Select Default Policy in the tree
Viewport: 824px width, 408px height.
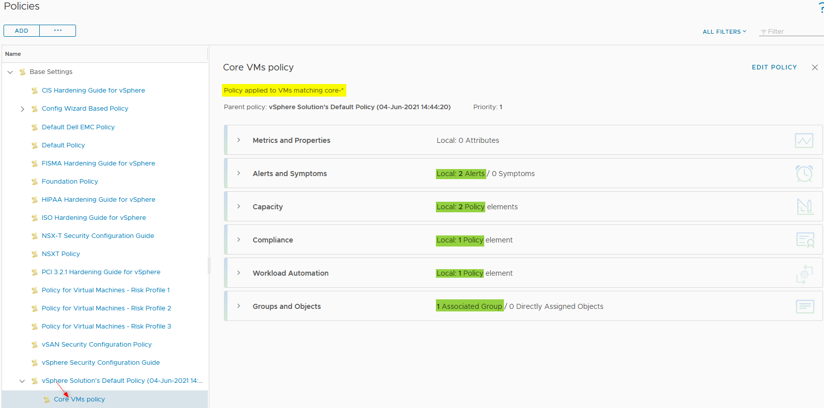(x=63, y=145)
